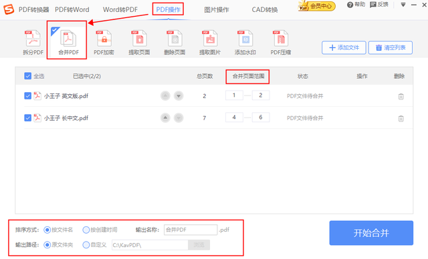
Task: Edit end page field of 小王子 长中文.pdf
Action: [261, 117]
